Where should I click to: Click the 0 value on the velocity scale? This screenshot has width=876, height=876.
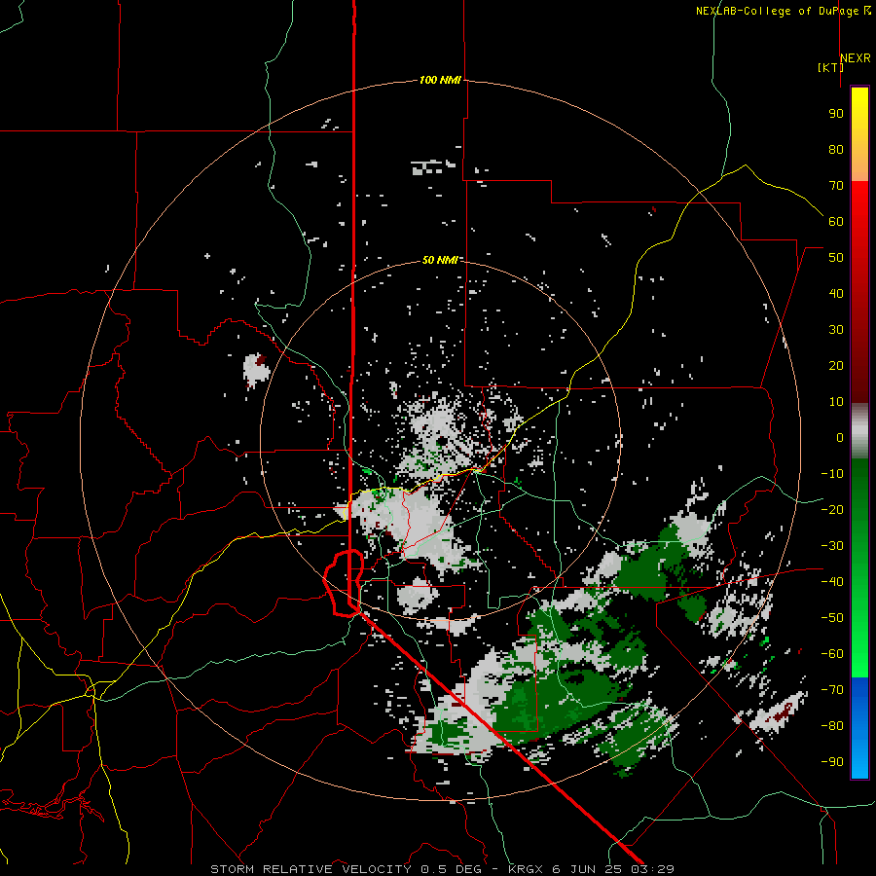pyautogui.click(x=840, y=437)
